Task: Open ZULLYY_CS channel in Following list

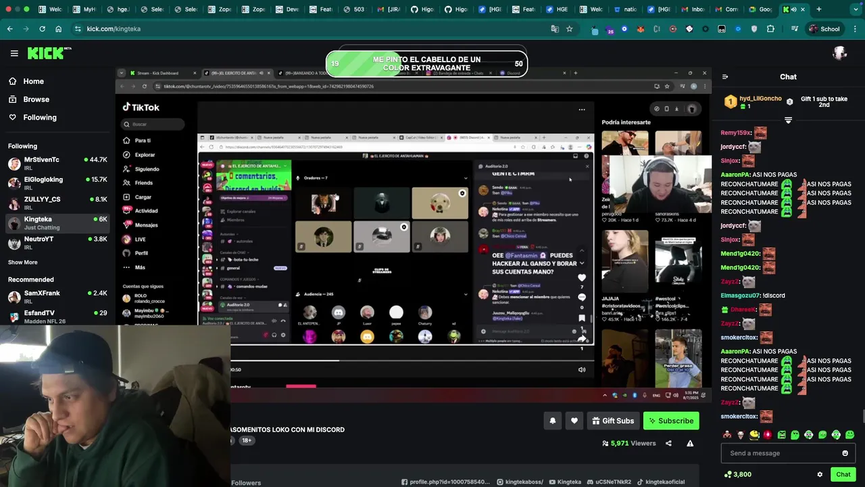Action: click(57, 203)
